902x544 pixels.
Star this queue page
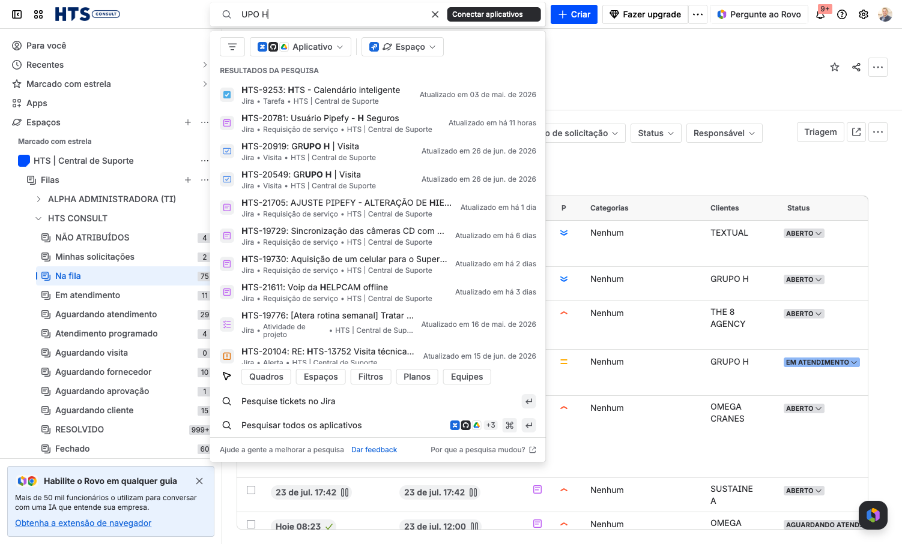835,67
